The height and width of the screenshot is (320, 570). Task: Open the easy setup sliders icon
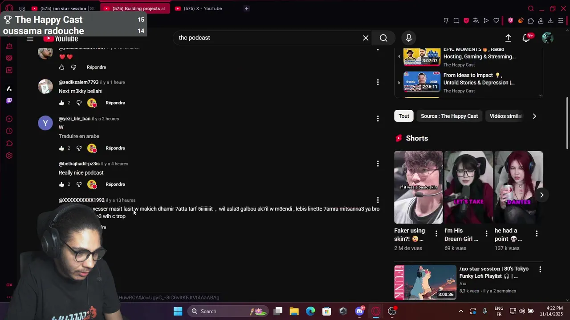pyautogui.click(x=561, y=20)
